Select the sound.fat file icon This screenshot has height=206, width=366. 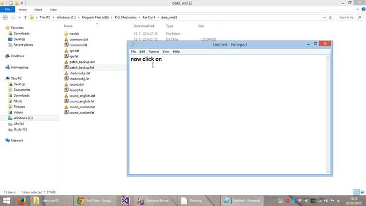(66, 90)
